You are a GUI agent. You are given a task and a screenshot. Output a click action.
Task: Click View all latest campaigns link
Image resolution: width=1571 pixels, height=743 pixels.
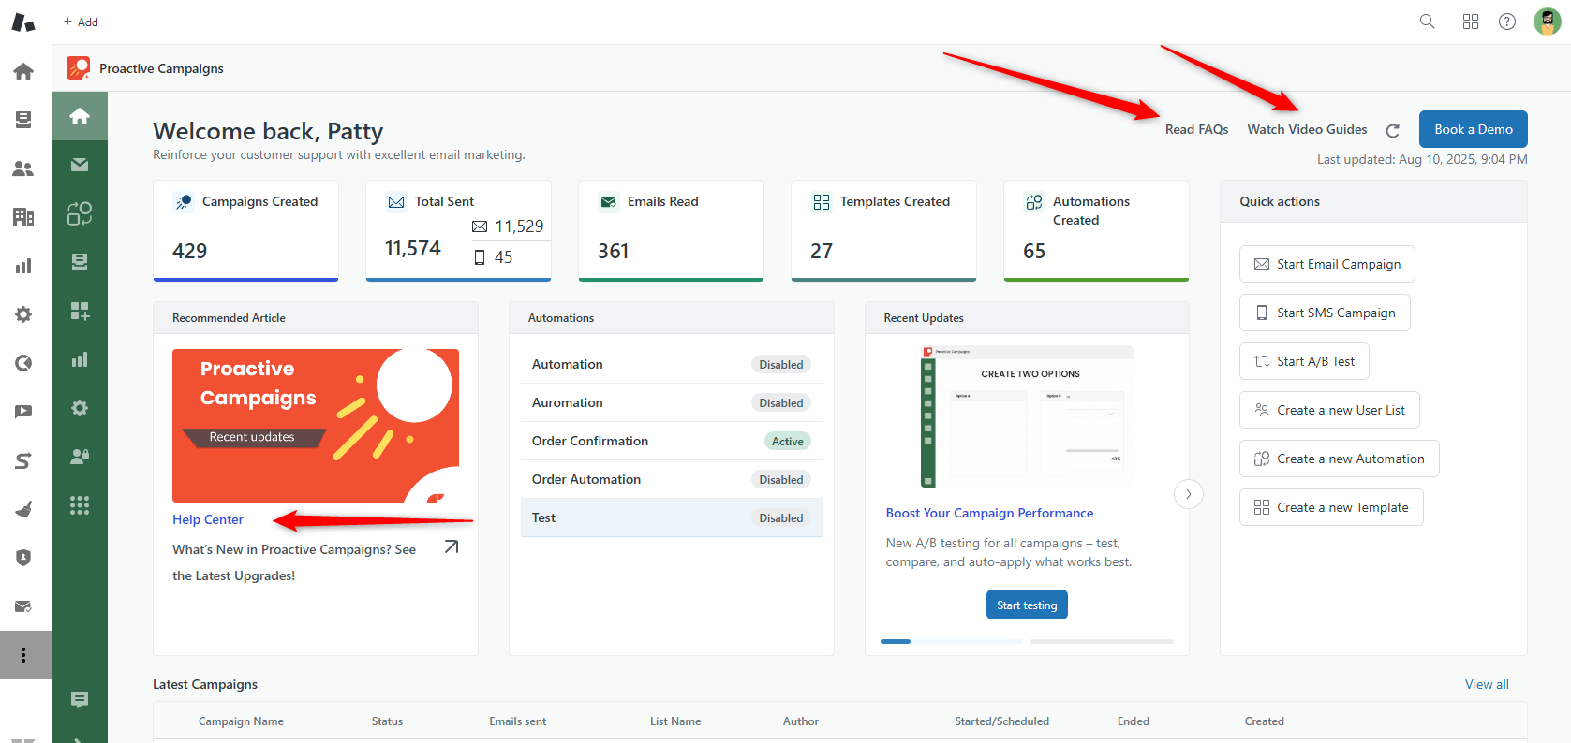coord(1487,684)
